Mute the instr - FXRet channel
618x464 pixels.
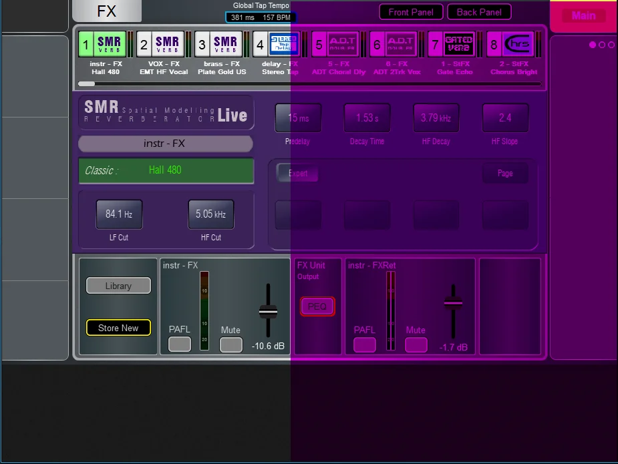click(416, 344)
